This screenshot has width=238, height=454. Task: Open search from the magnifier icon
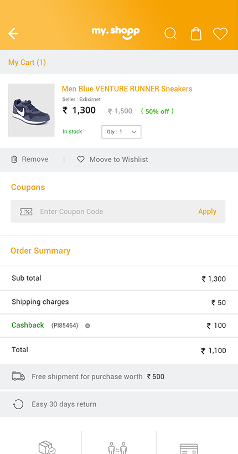(170, 34)
